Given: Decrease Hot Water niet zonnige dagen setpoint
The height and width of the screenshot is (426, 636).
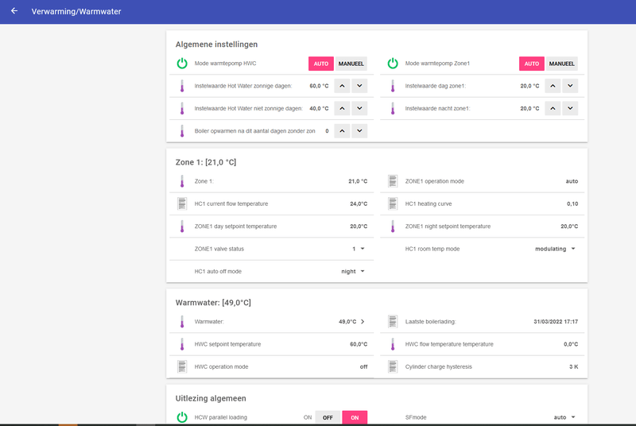Looking at the screenshot, I should [359, 109].
